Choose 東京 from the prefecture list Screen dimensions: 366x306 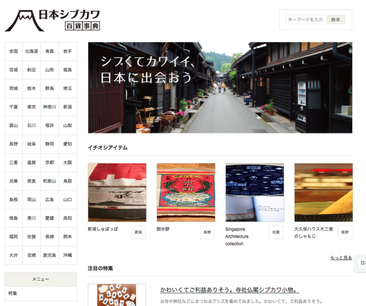(x=31, y=107)
